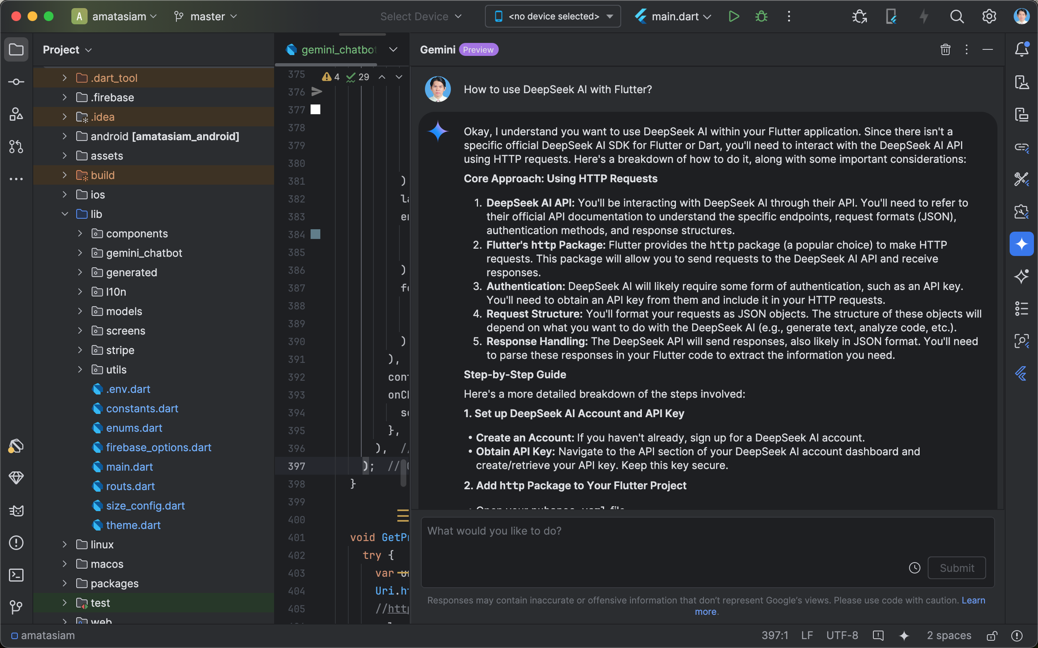Open the Structure tool window icon
This screenshot has width=1038, height=648.
[x=16, y=114]
